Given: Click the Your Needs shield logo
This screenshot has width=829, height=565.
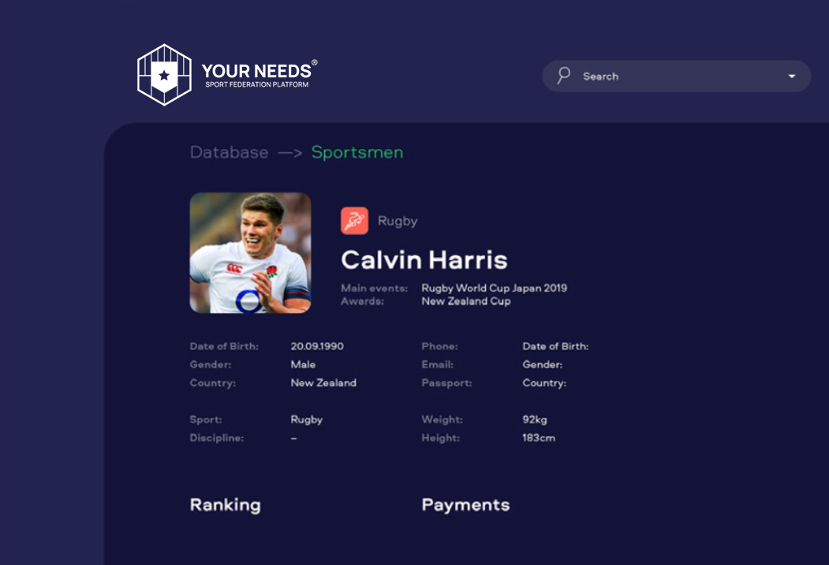Looking at the screenshot, I should tap(164, 75).
